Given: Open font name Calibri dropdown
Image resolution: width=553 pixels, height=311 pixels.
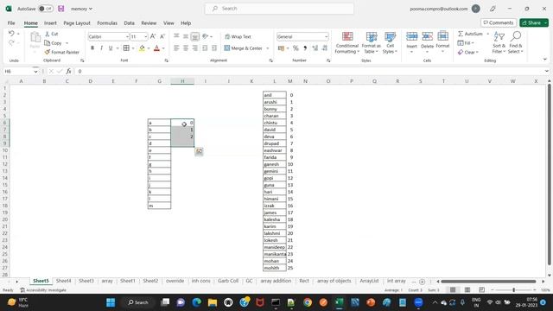Looking at the screenshot, I should click(127, 36).
